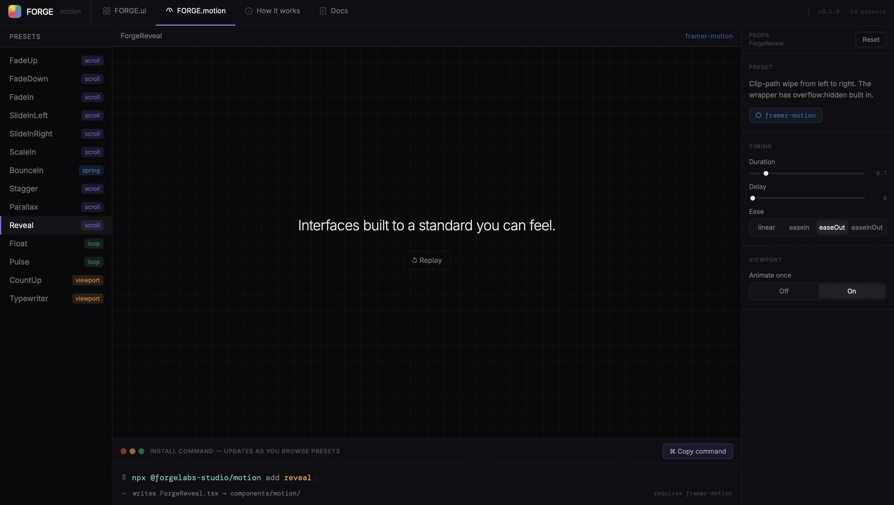Click the Duration value 0.7
Screen dimensions: 894x505
(881, 173)
